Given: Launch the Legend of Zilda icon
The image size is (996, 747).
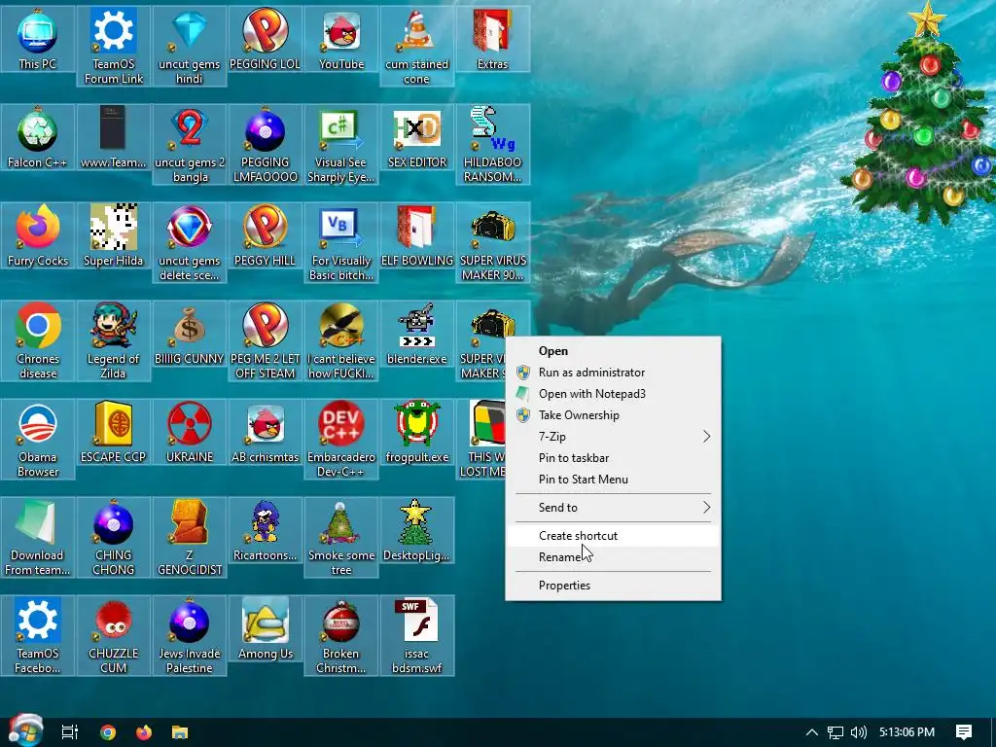Looking at the screenshot, I should coord(114,341).
